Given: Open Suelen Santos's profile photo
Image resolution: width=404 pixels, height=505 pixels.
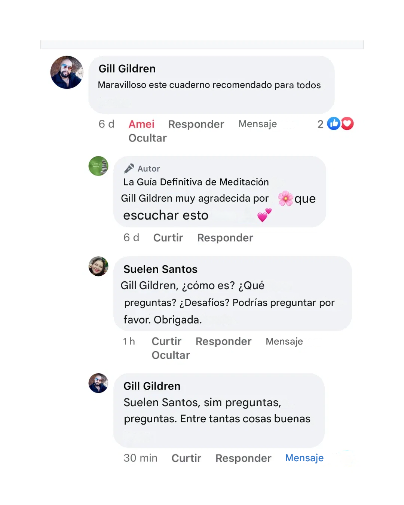Looking at the screenshot, I should coord(98,266).
